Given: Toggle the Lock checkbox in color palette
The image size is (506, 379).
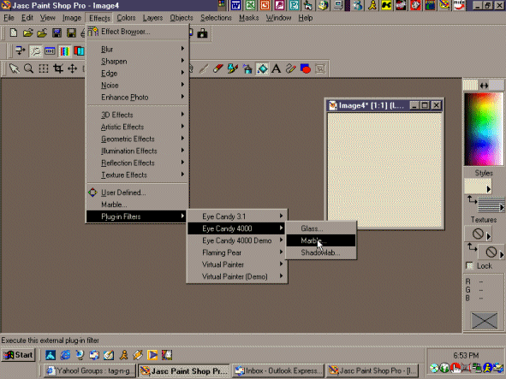Looking at the screenshot, I should click(x=469, y=266).
